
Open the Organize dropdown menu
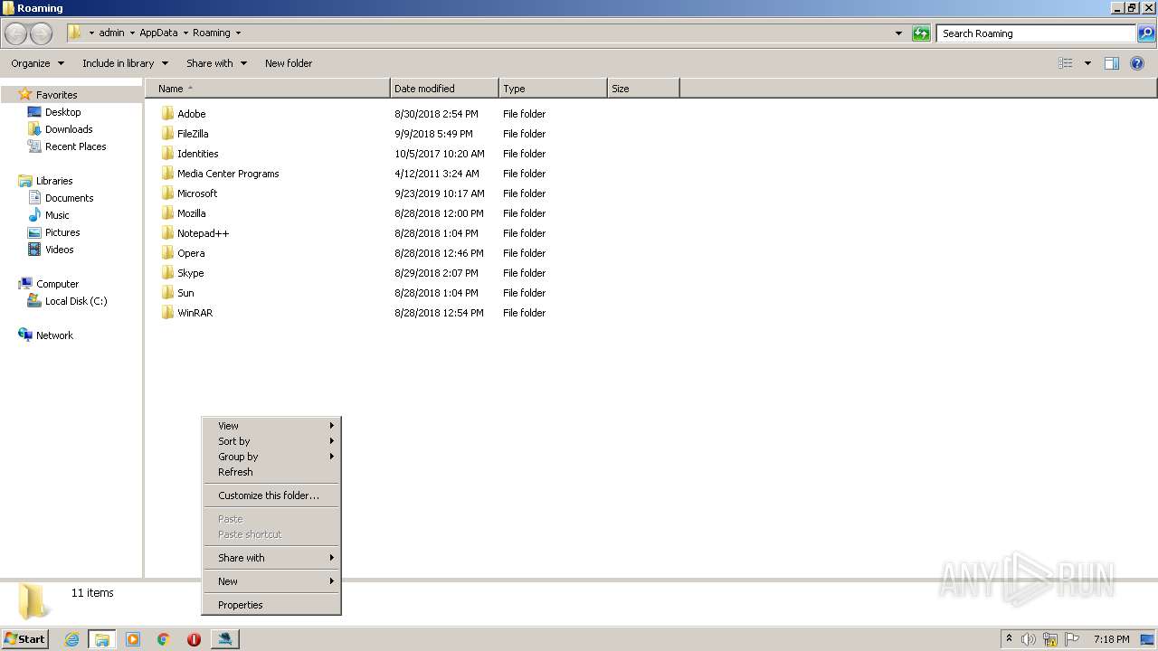(x=37, y=63)
